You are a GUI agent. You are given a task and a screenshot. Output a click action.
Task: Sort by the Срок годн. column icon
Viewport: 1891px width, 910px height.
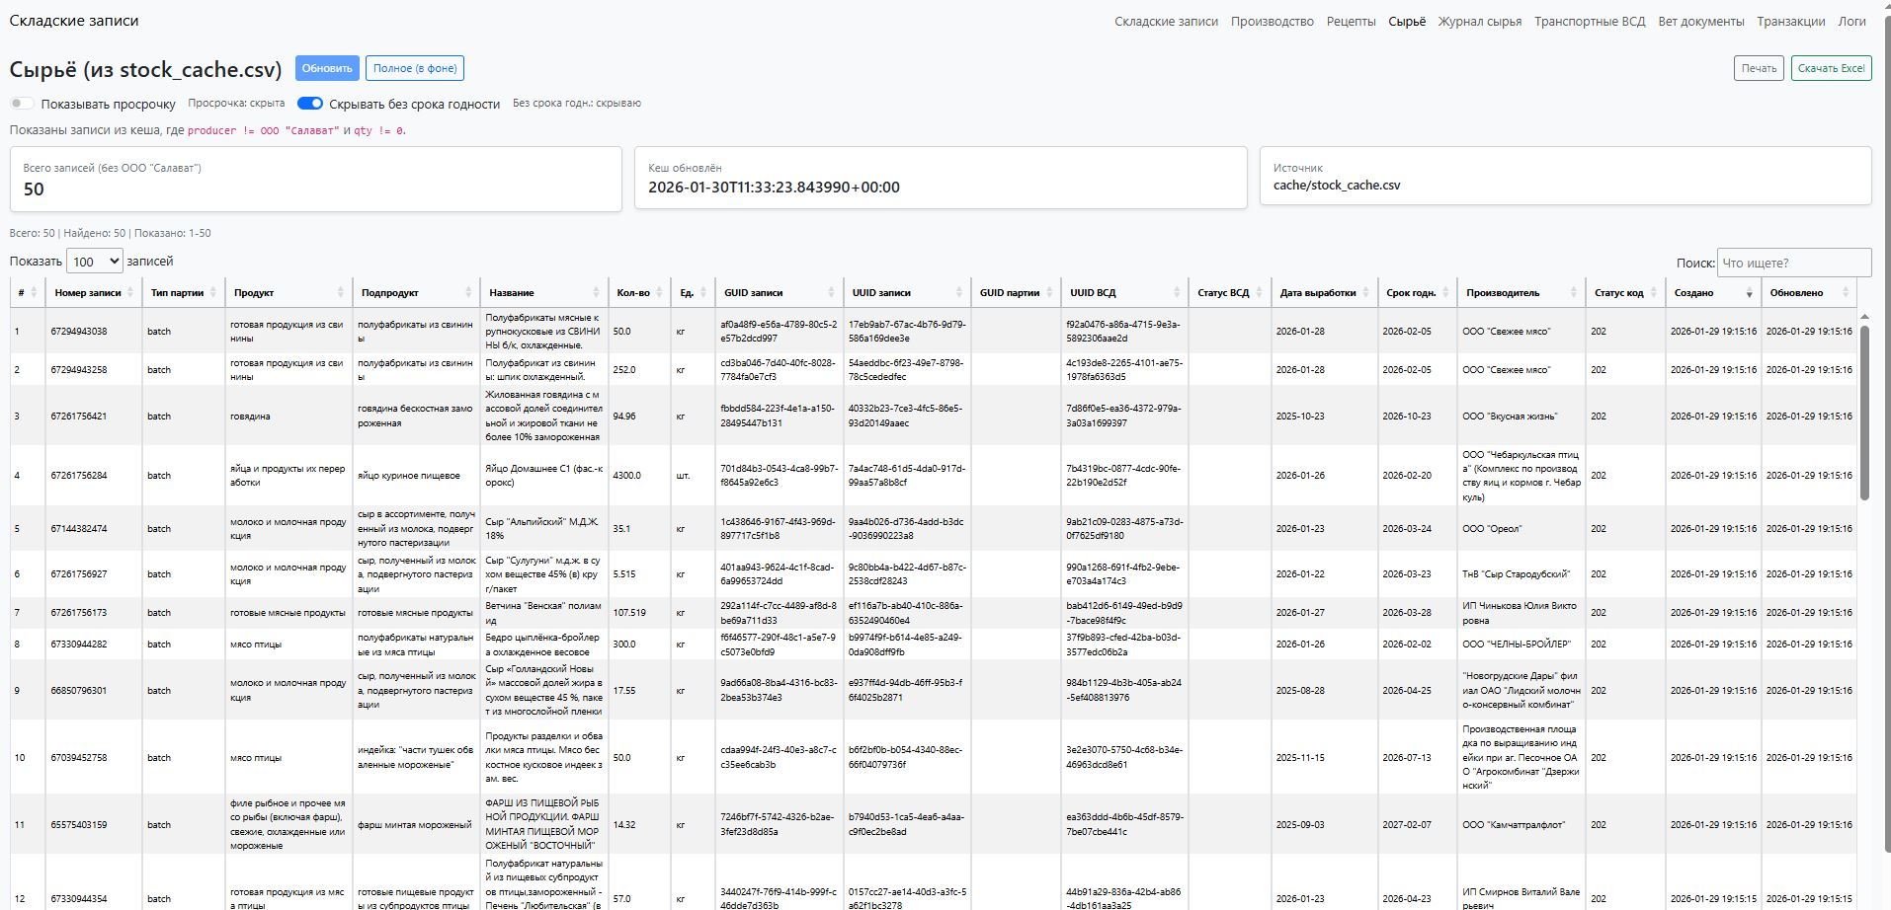point(1445,292)
